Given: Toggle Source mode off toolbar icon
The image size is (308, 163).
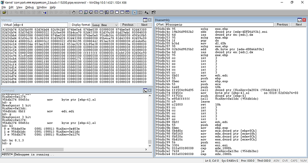Looking at the screenshot, I should coord(139,12).
